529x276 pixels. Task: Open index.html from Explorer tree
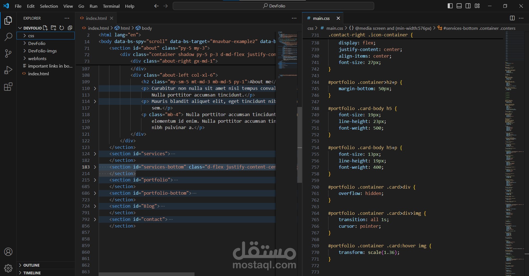point(46,74)
